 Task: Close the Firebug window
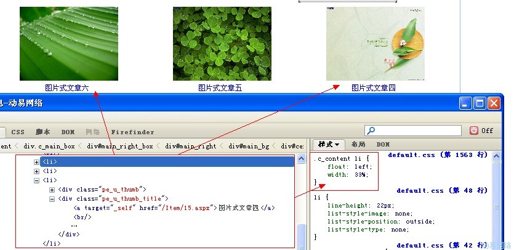(494, 103)
